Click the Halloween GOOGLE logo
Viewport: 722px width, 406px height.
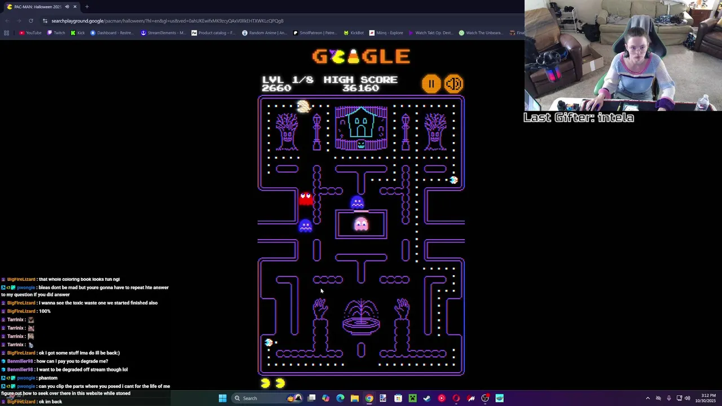(x=361, y=56)
